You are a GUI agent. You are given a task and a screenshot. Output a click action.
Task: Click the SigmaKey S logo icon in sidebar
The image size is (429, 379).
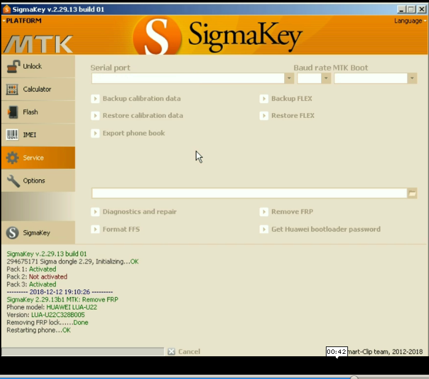(x=13, y=233)
